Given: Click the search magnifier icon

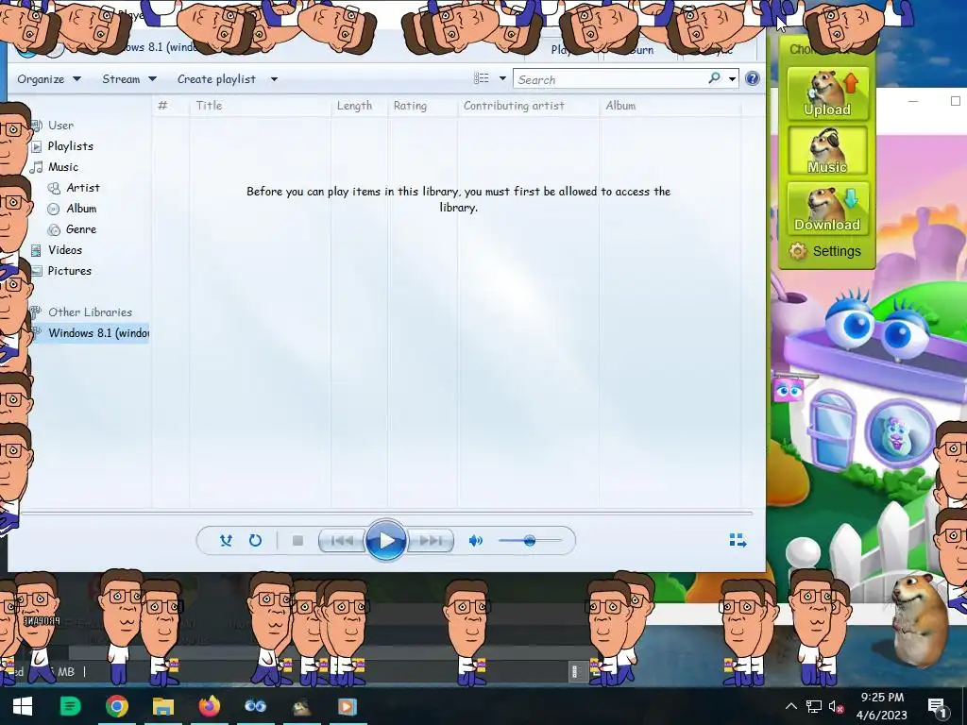Looking at the screenshot, I should pyautogui.click(x=714, y=78).
